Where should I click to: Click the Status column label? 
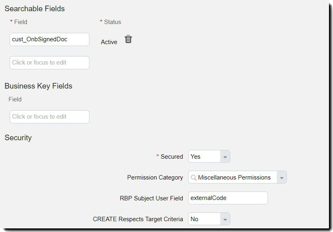(112, 22)
